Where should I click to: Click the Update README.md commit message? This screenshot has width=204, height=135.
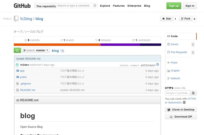point(28,59)
